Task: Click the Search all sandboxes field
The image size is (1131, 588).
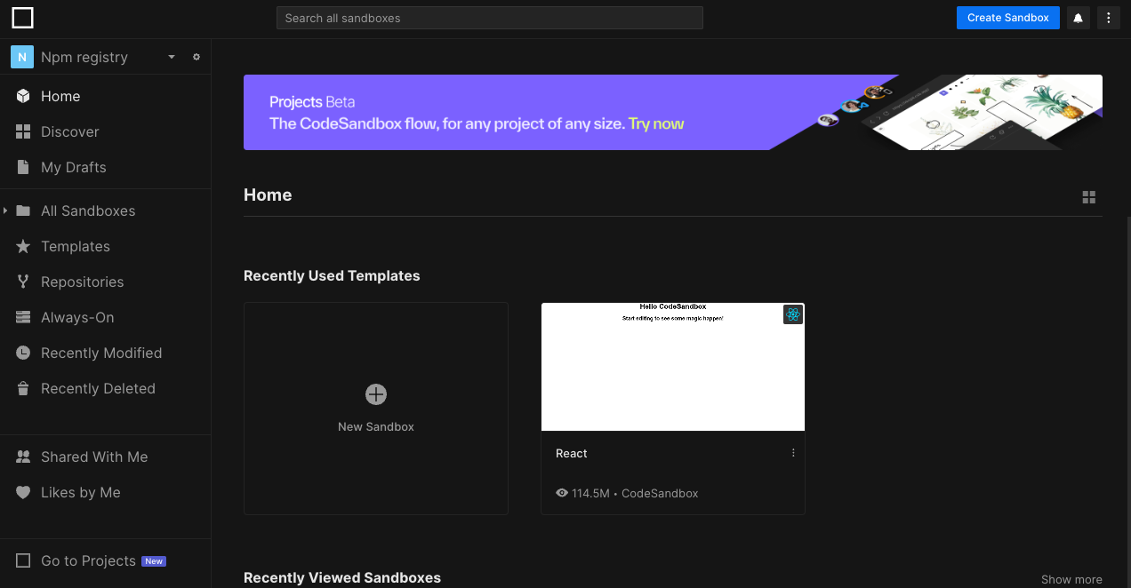Action: point(490,18)
